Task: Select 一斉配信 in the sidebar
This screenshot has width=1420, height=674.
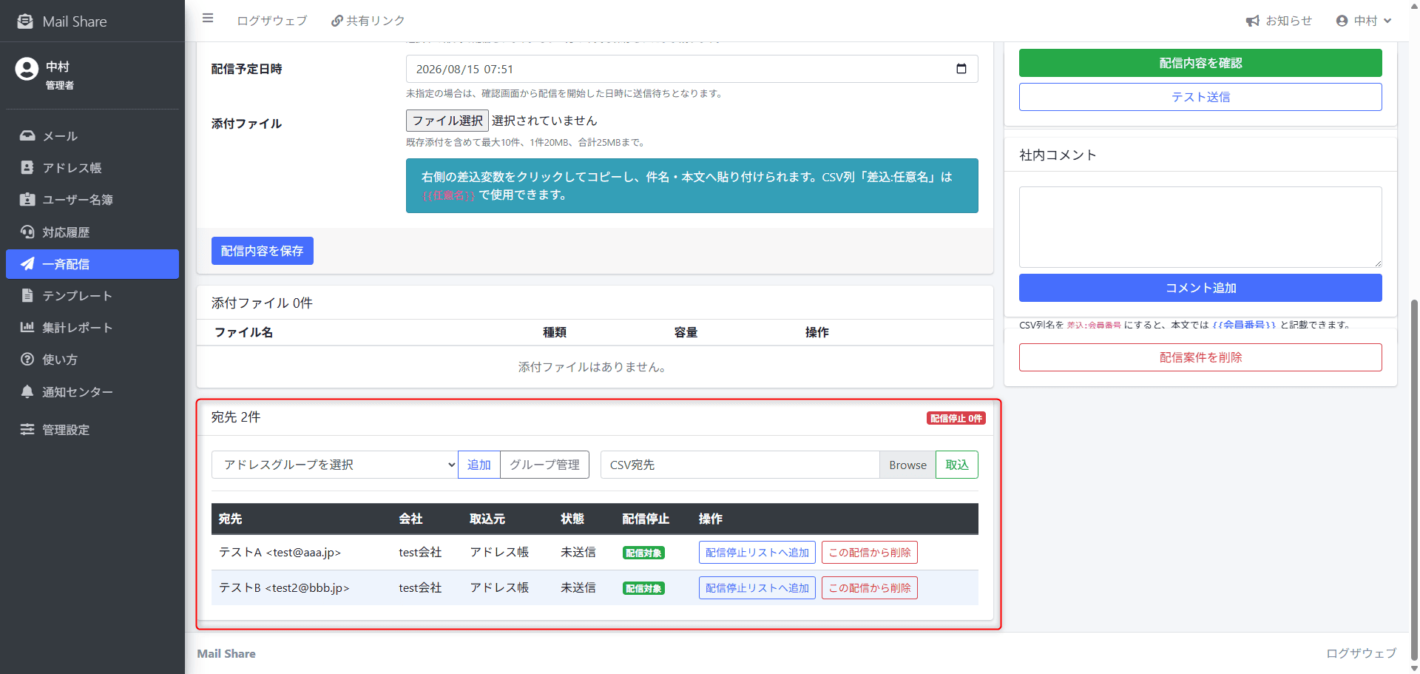Action: [x=92, y=264]
